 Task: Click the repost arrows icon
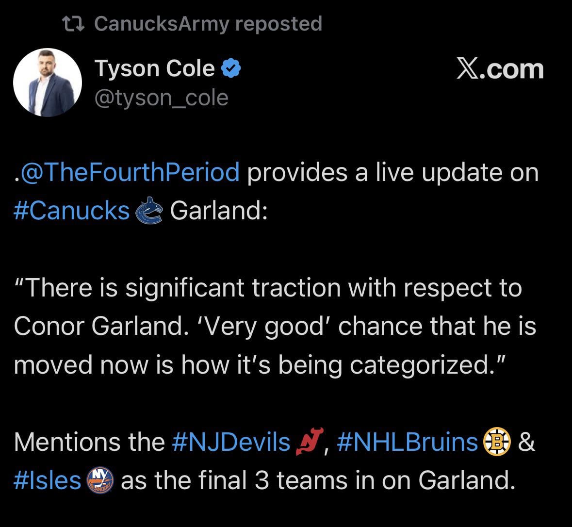[x=75, y=23]
